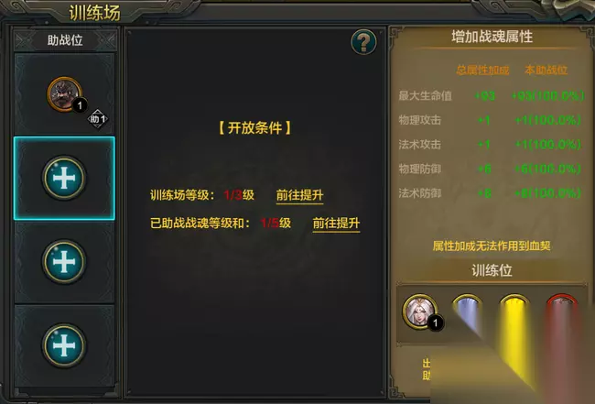Screen dimensions: 595x404
Task: Select the warrior portrait in assist slot 1
Action: pyautogui.click(x=64, y=94)
